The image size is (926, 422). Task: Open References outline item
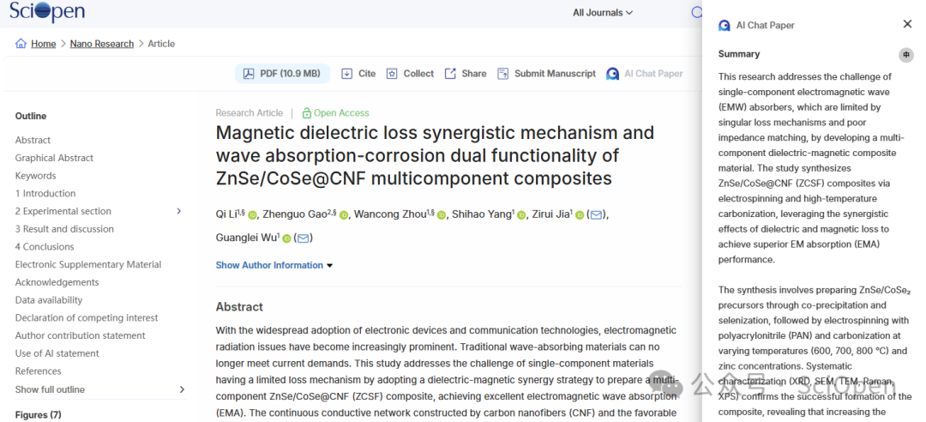[38, 371]
